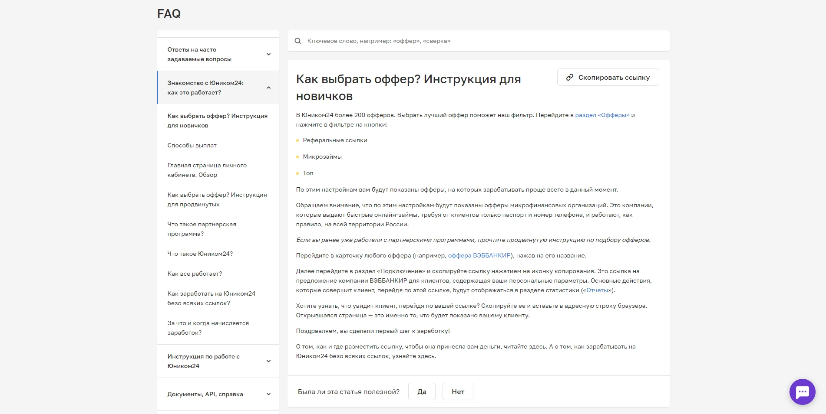
Task: Click the link icon in copy button
Action: (570, 77)
